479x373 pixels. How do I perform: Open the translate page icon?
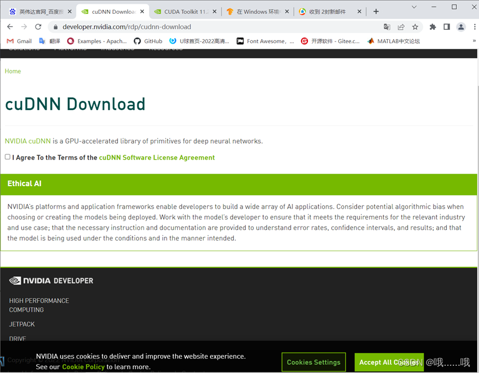pyautogui.click(x=387, y=27)
